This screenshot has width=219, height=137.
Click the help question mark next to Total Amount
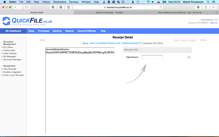click(x=189, y=57)
